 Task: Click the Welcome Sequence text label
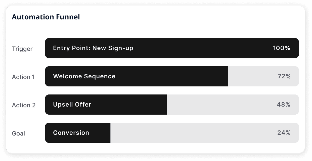pos(84,76)
